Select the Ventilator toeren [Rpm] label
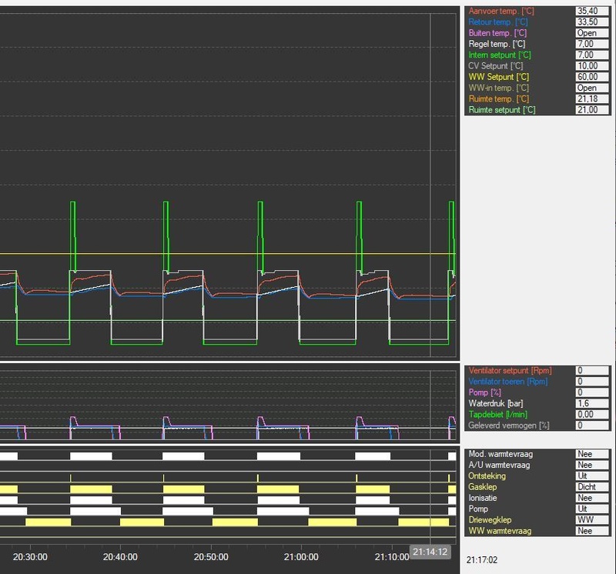This screenshot has width=616, height=574. pos(507,382)
